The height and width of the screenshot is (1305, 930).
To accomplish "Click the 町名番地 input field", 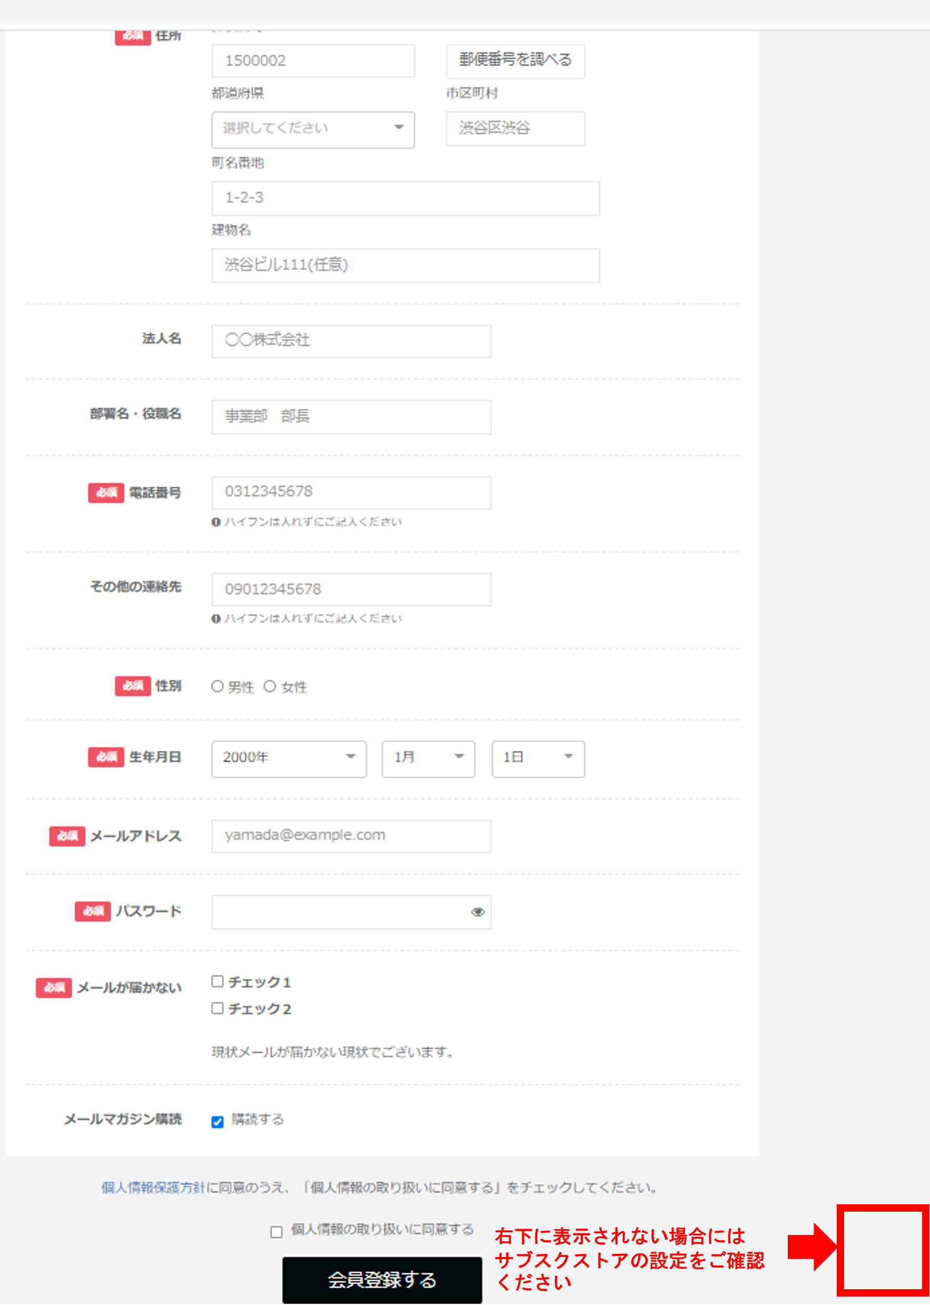I will pyautogui.click(x=405, y=198).
